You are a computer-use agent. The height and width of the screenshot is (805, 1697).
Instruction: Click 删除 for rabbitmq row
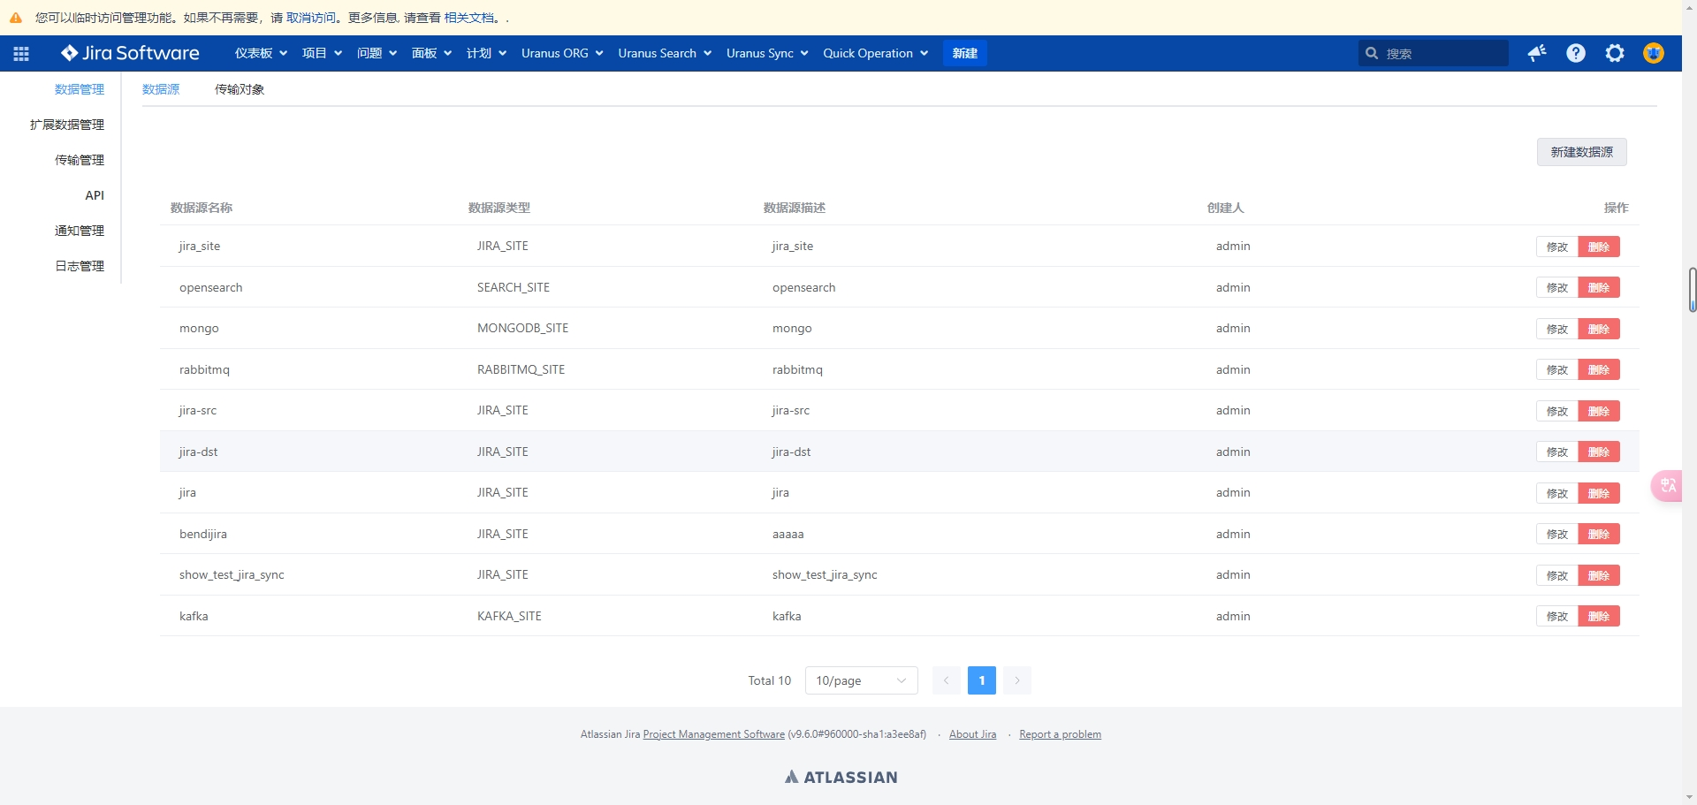(x=1599, y=369)
